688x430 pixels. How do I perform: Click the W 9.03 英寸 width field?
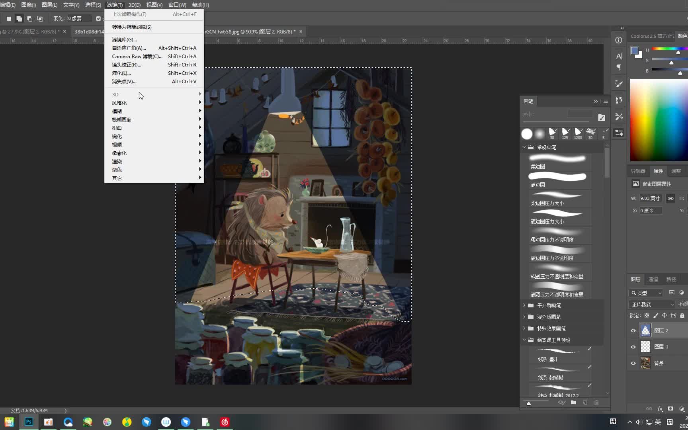(651, 198)
